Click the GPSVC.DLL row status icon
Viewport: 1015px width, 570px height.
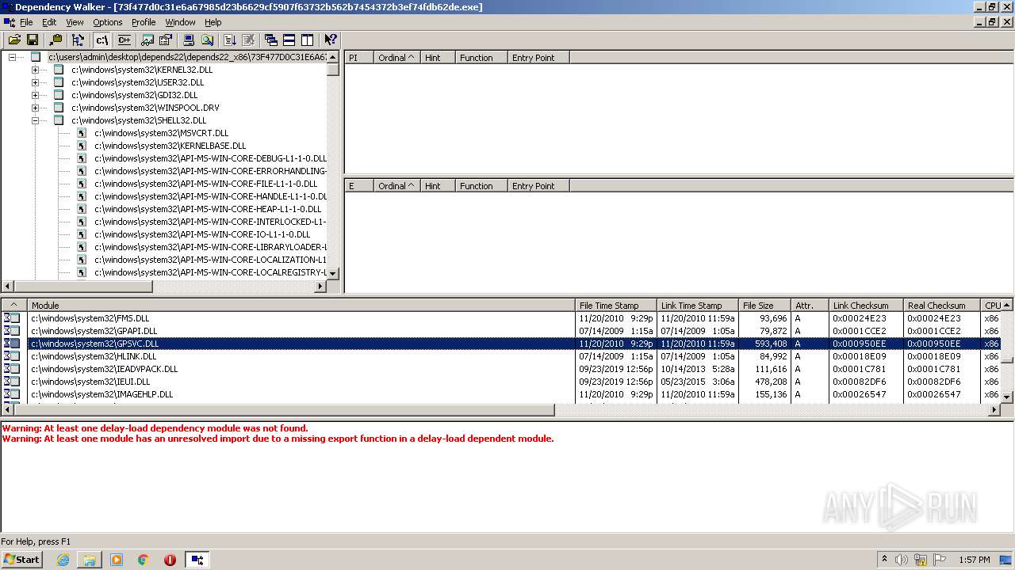(12, 344)
